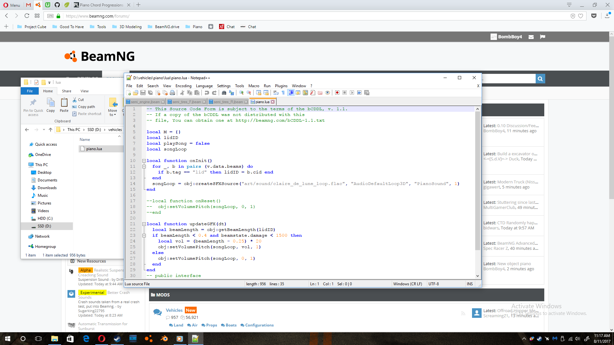The image size is (614, 345).
Task: Click the Notepad++ scroll down arrow
Action: click(x=477, y=276)
